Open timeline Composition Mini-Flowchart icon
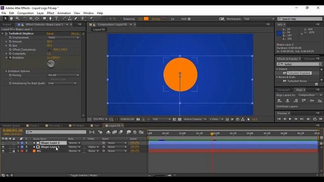The height and width of the screenshot is (182, 324). pyautogui.click(x=92, y=132)
